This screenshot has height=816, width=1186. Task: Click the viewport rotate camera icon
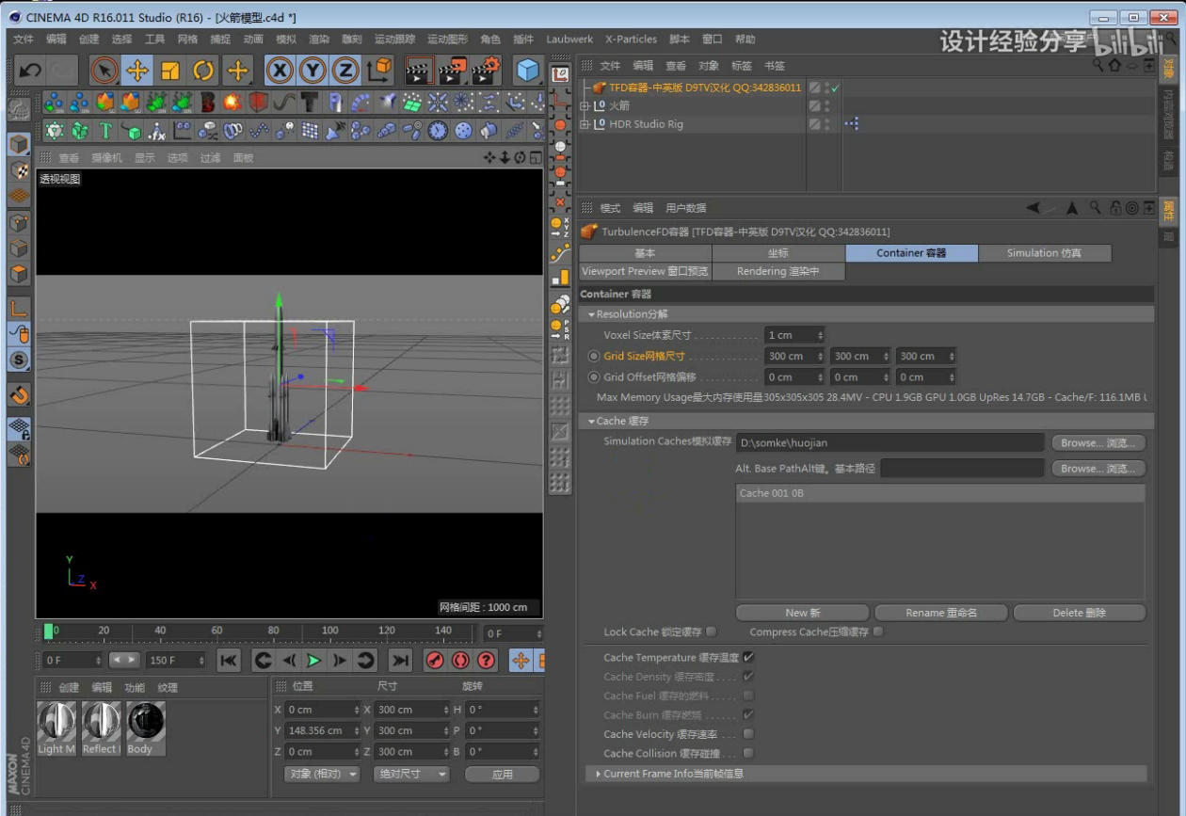pyautogui.click(x=520, y=158)
